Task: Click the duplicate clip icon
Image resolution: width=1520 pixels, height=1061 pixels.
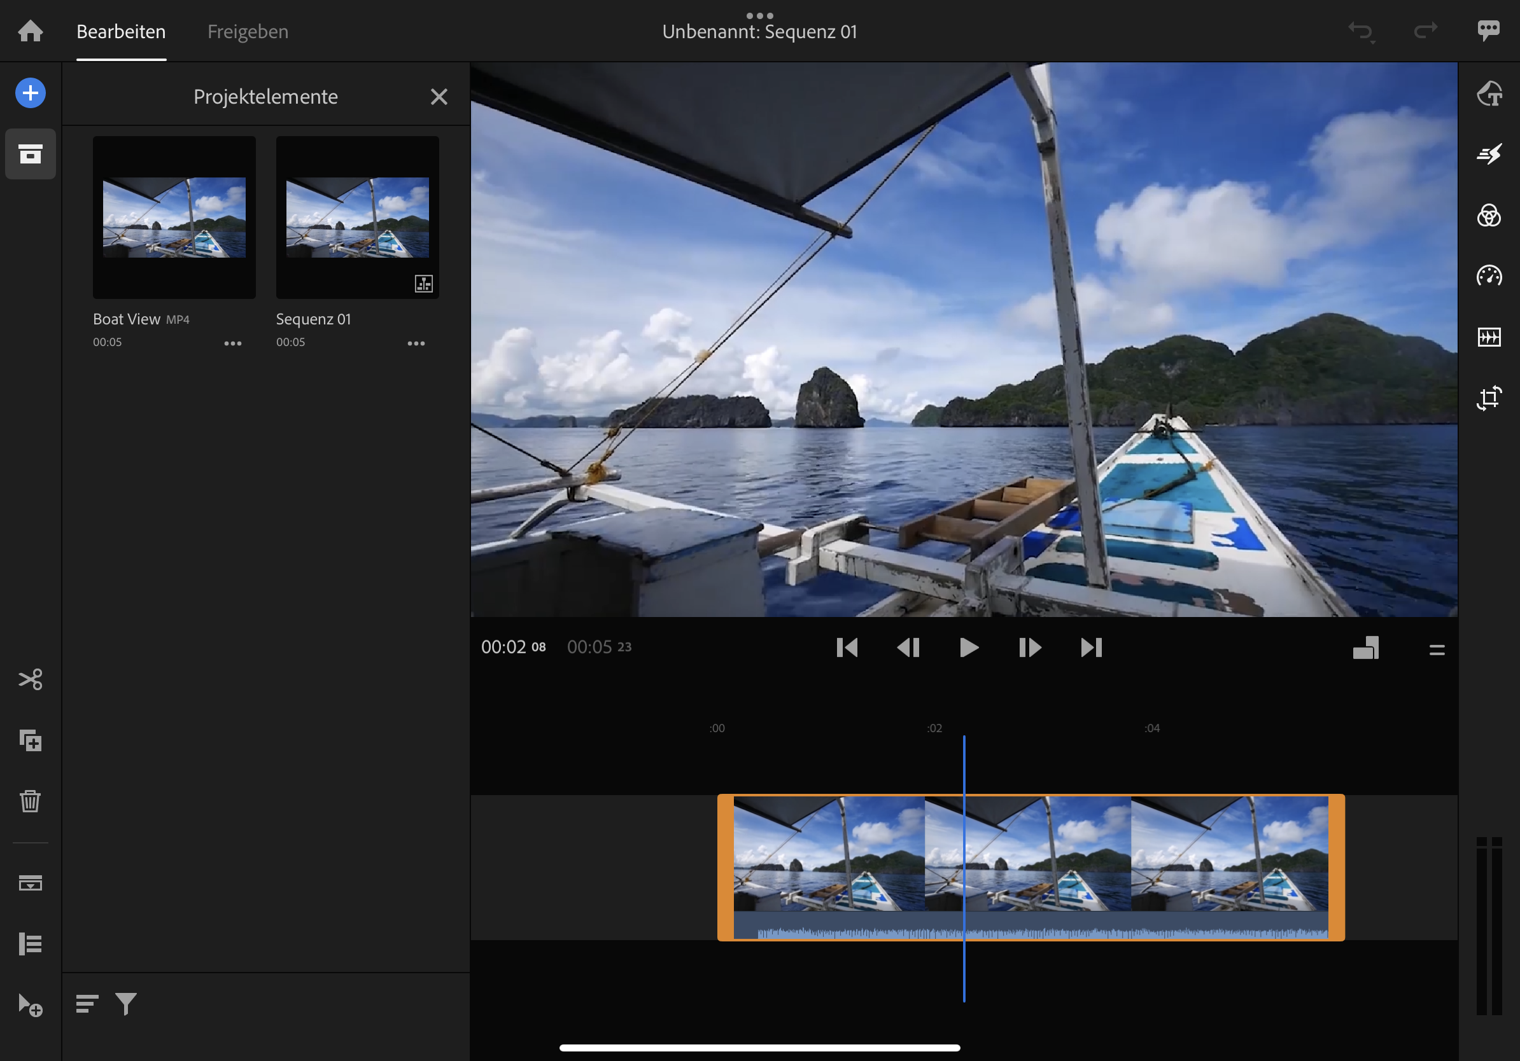Action: [31, 740]
